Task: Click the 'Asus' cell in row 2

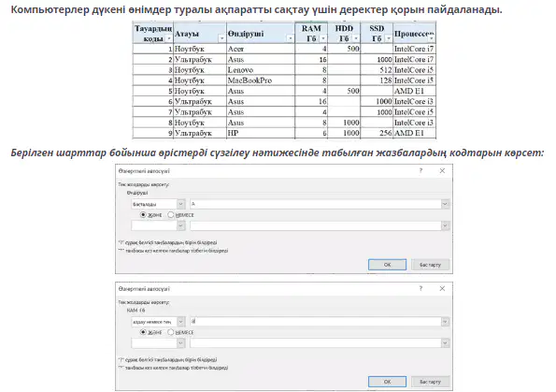Action: [x=261, y=59]
